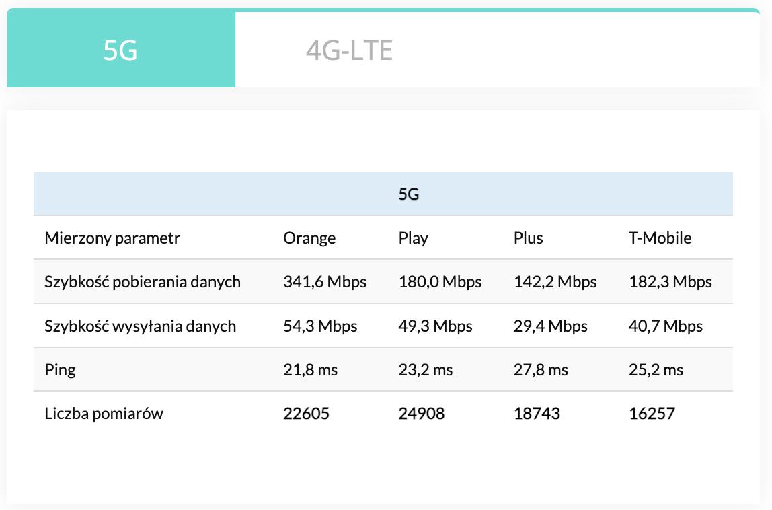Select the 180,0 Mbps Play cell
Image resolution: width=772 pixels, height=510 pixels.
pyautogui.click(x=440, y=282)
